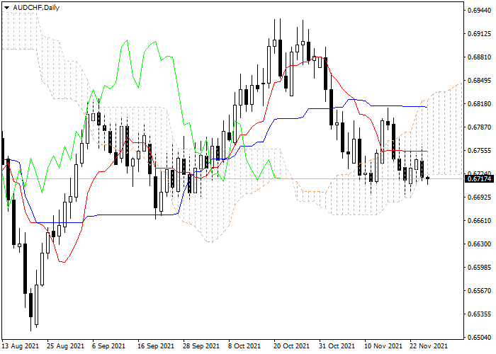The width and height of the screenshot is (496, 354).
Task: Click the 13 Aug 2021 date label
Action: [x=21, y=346]
